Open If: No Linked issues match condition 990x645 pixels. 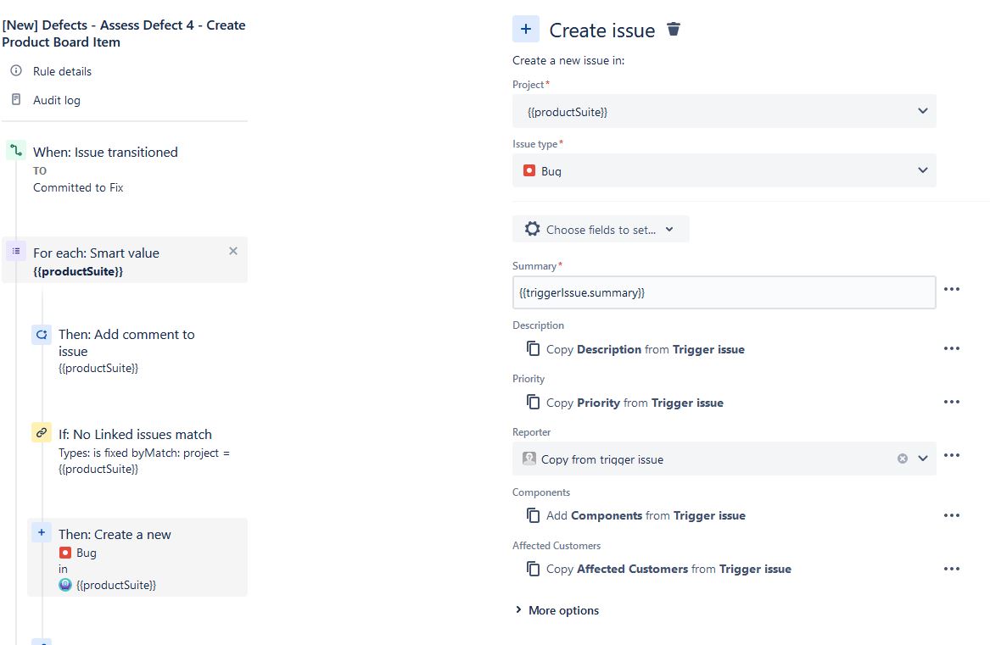click(x=135, y=434)
